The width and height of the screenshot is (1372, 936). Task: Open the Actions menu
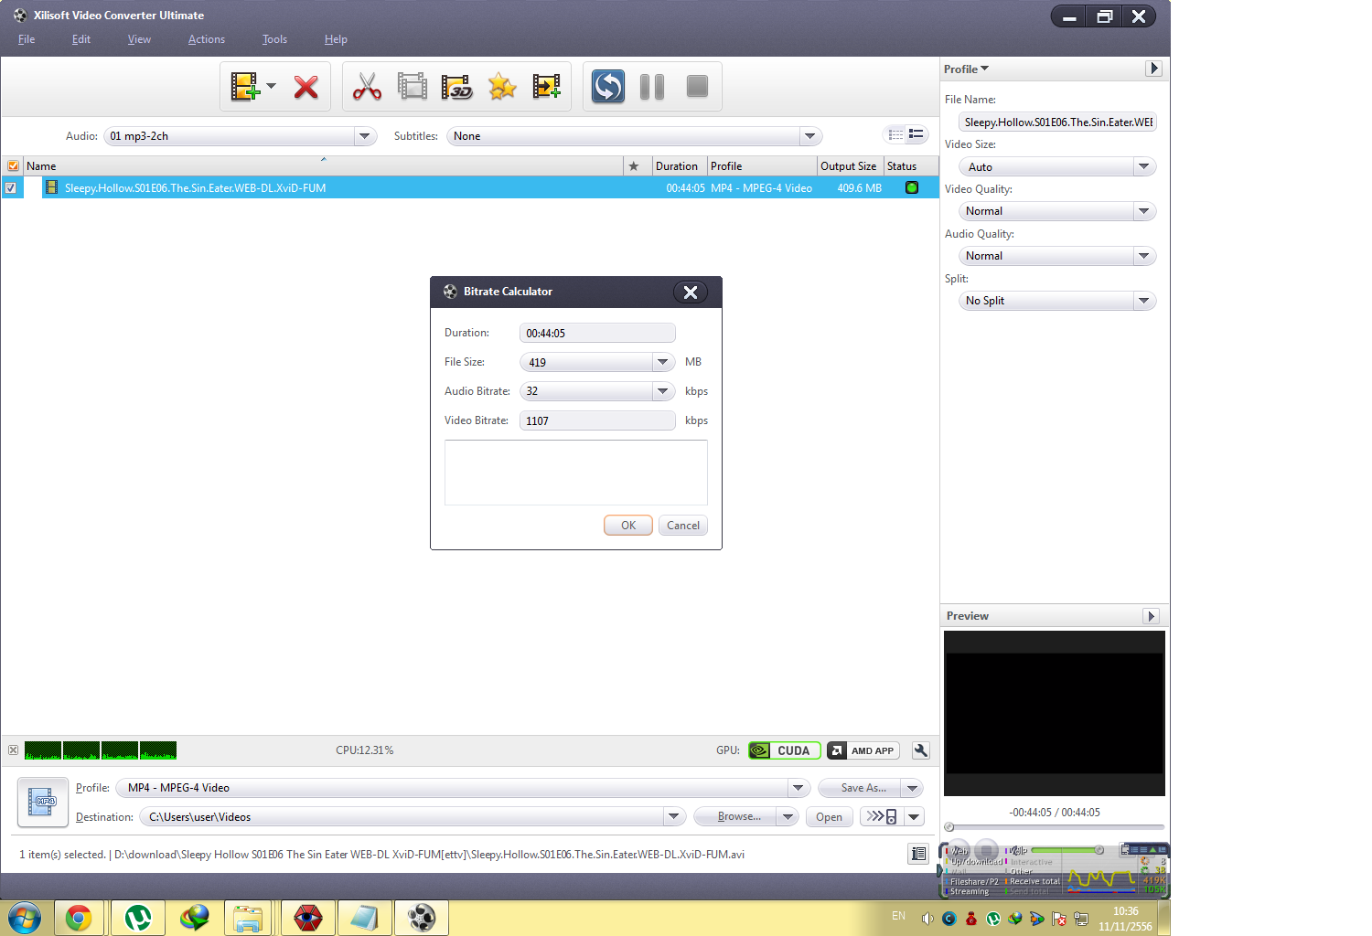pos(207,39)
